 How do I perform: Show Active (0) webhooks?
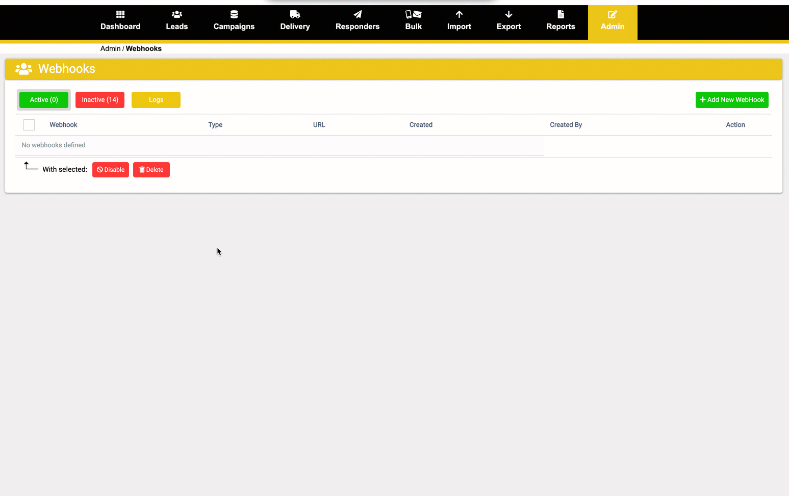coord(44,100)
